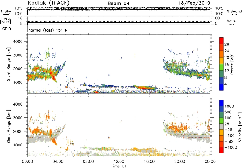Click the power panel 'Slant Range [km]' label
Screen dimensions: 243x168
pos(8,64)
